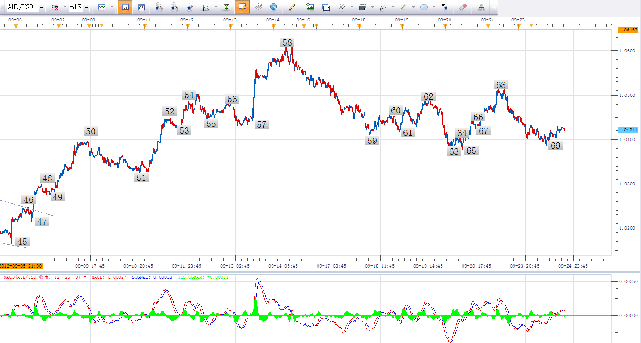The image size is (641, 343).
Task: Click the SIGNAL: 0.00038 value text
Action: 152,277
